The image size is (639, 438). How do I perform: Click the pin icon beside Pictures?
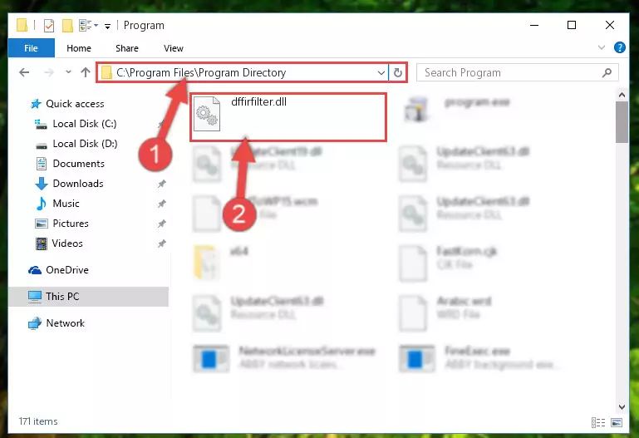point(162,224)
